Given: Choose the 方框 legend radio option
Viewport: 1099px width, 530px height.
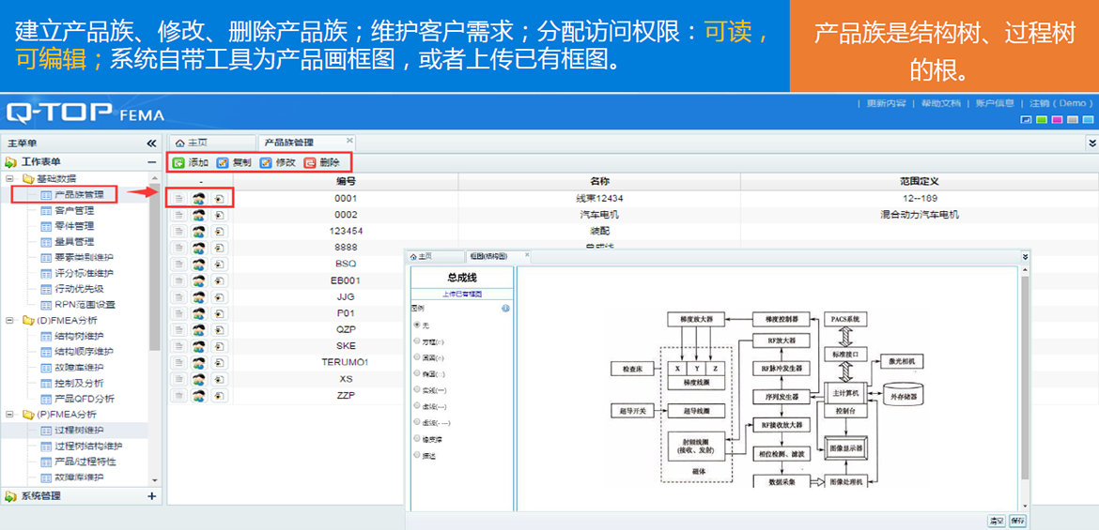Looking at the screenshot, I should 416,341.
